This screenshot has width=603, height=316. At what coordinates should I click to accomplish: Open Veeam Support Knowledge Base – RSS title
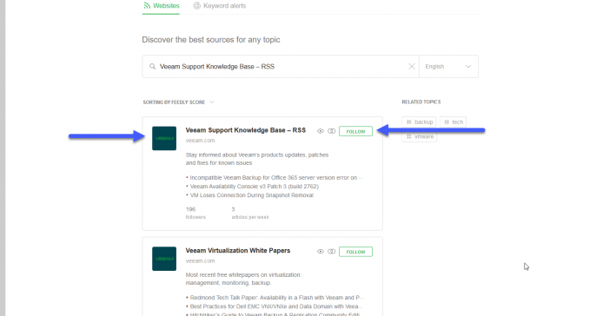pyautogui.click(x=246, y=130)
